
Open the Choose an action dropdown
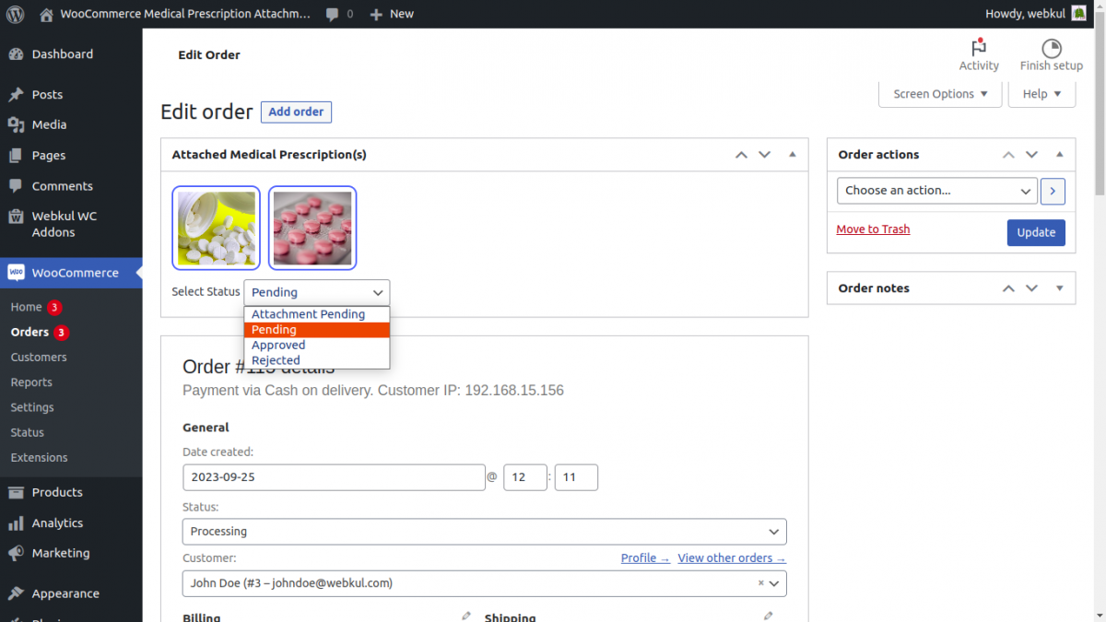(935, 191)
